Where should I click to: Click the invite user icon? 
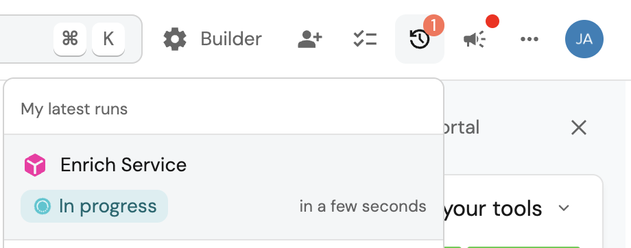tap(310, 39)
